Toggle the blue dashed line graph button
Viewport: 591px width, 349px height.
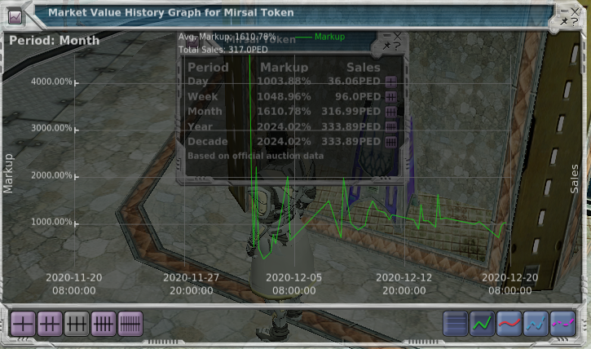point(536,324)
